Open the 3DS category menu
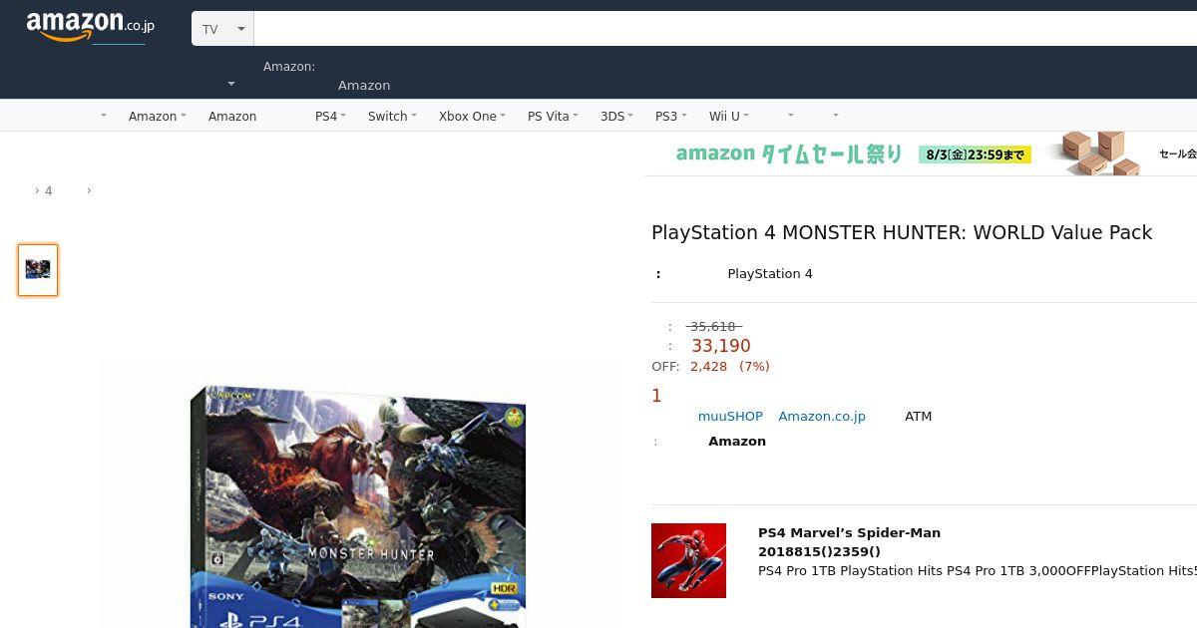This screenshot has height=628, width=1197. [617, 116]
